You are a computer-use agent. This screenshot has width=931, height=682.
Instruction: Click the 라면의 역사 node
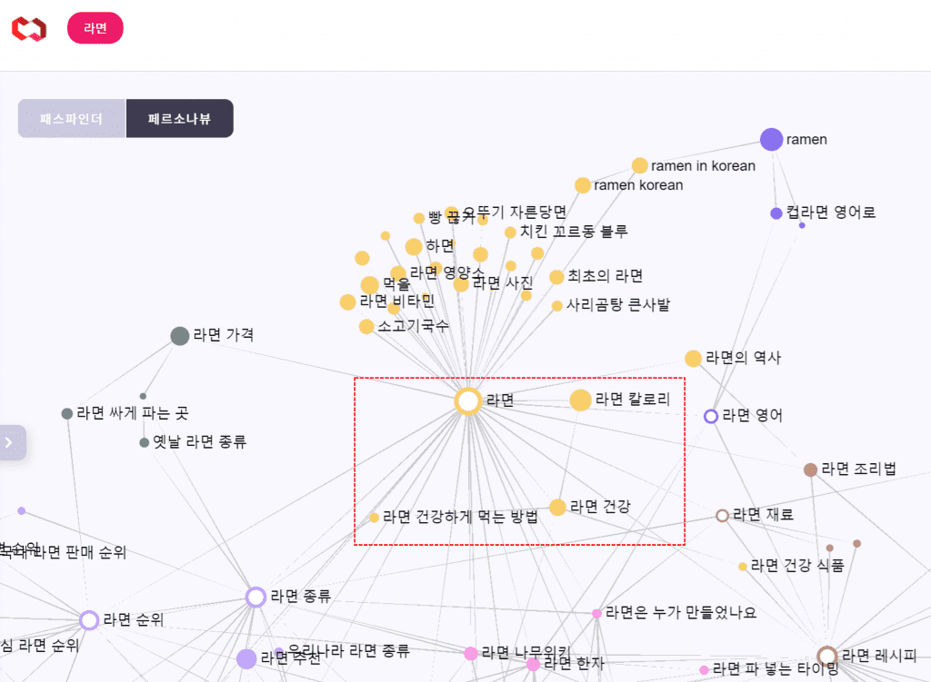pos(693,359)
